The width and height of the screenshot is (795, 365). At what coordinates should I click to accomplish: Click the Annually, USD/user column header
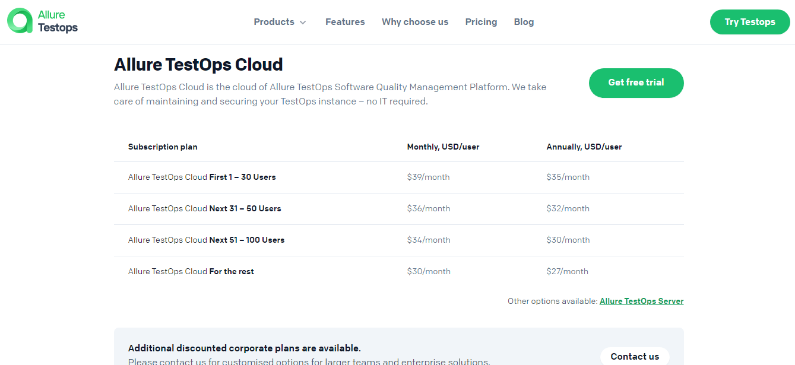pyautogui.click(x=584, y=147)
